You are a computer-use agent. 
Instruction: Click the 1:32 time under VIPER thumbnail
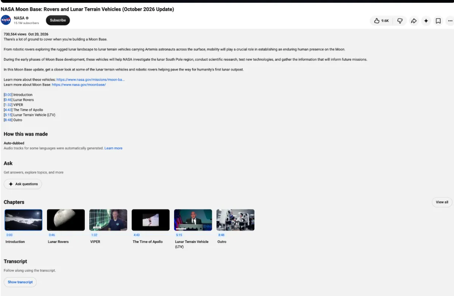94,235
